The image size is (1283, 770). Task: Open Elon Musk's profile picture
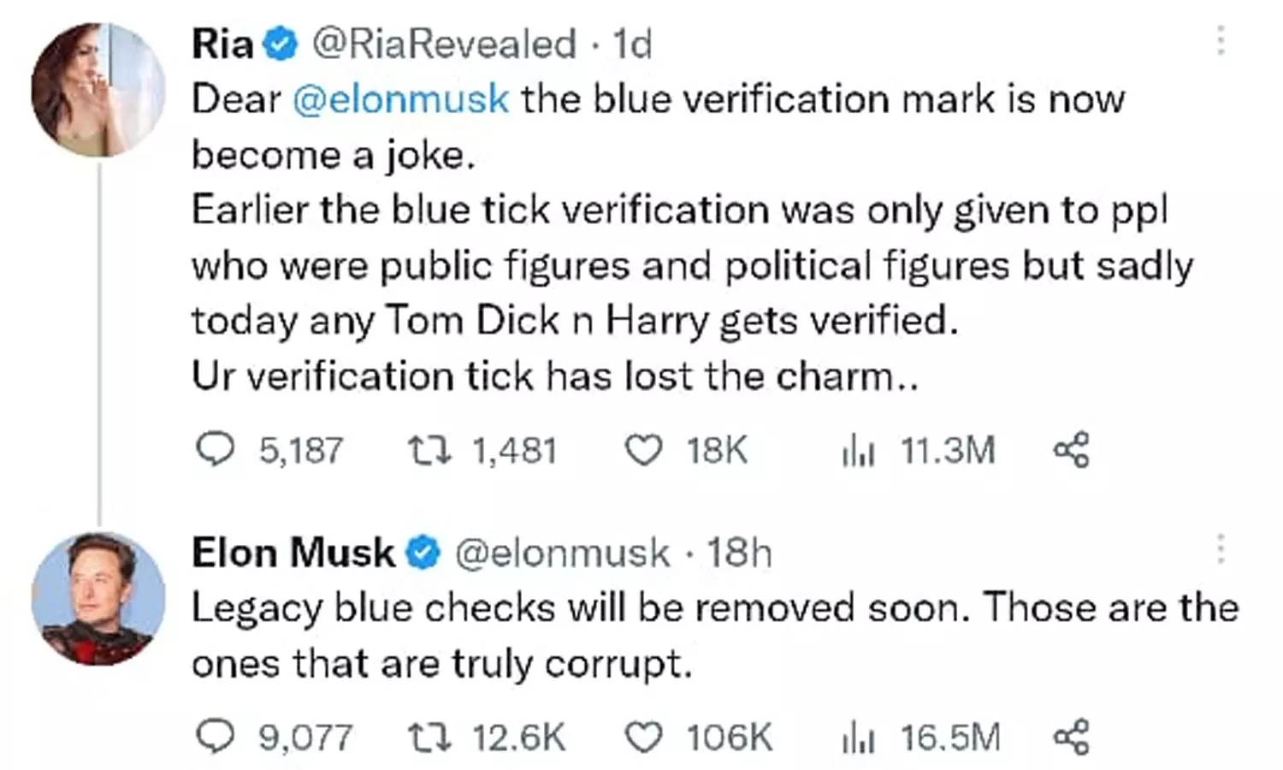[98, 599]
